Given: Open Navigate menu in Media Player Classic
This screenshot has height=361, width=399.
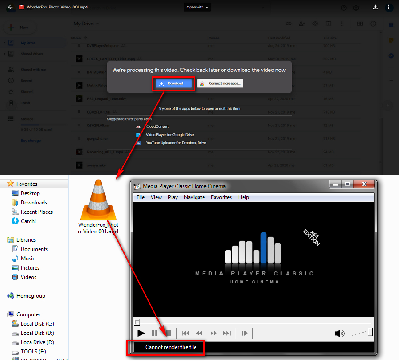Looking at the screenshot, I should pyautogui.click(x=195, y=197).
